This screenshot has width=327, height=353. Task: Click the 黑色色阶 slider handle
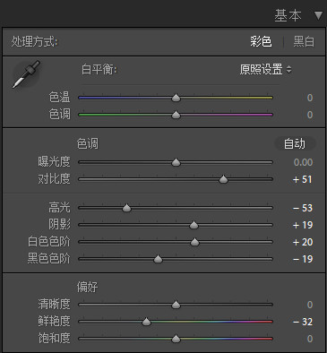[158, 259]
